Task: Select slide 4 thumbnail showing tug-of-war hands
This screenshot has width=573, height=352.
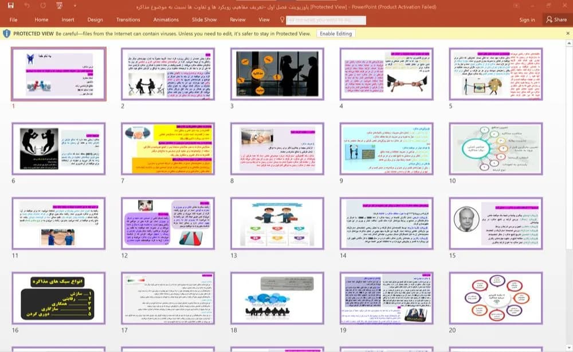Action: pyautogui.click(x=387, y=74)
